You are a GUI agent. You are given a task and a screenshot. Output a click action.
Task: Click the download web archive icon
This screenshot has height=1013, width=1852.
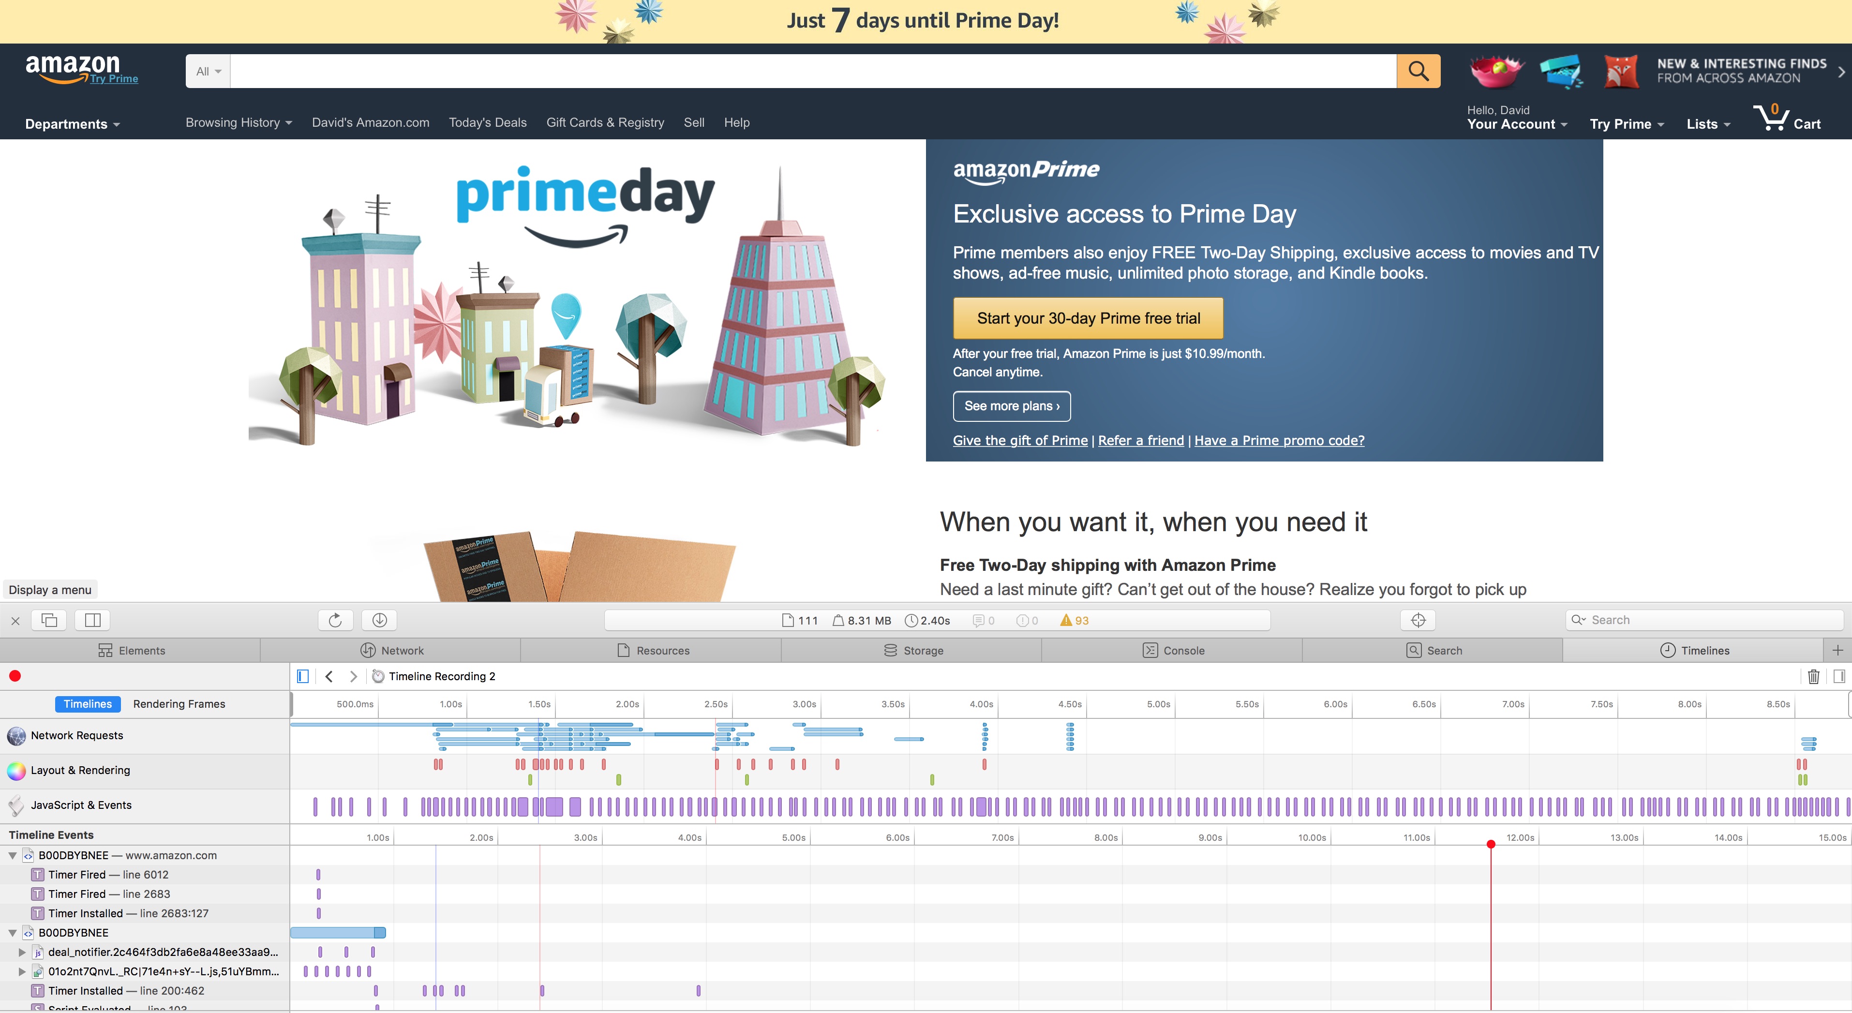point(380,620)
